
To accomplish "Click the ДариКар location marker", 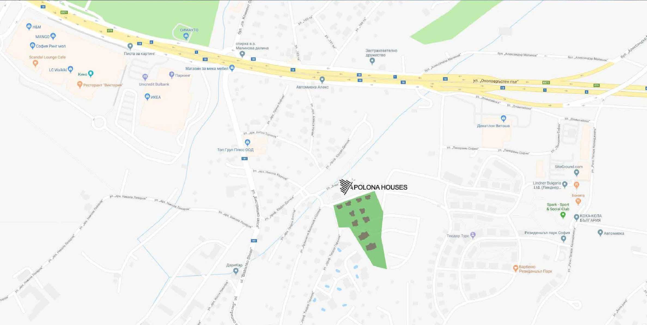I will click(x=236, y=271).
